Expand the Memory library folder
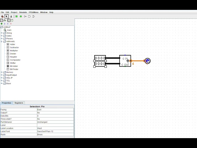This screenshot has height=148, width=197. tap(2, 72)
